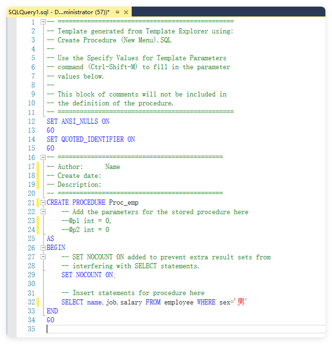Click line number 32 in the gutter
The image size is (332, 344).
coord(32,302)
